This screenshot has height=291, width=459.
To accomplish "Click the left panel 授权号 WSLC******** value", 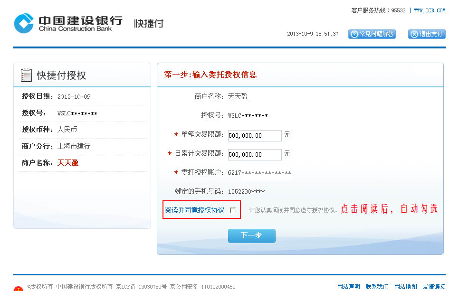I will point(77,113).
